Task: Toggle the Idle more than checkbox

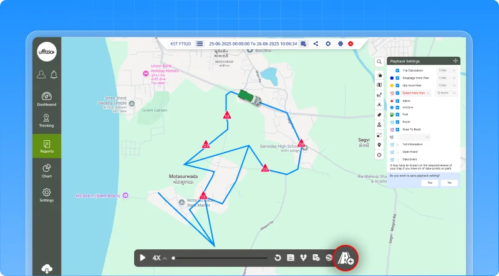Action: [397, 85]
